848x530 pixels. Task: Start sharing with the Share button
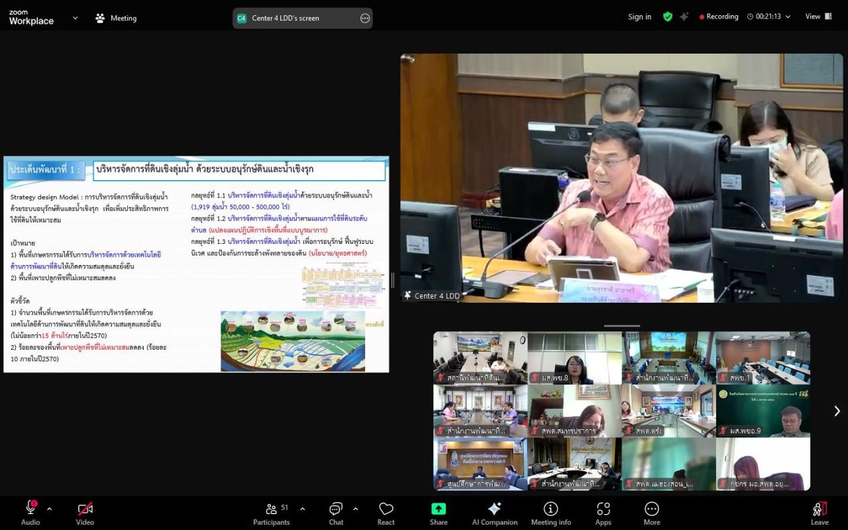pyautogui.click(x=439, y=513)
